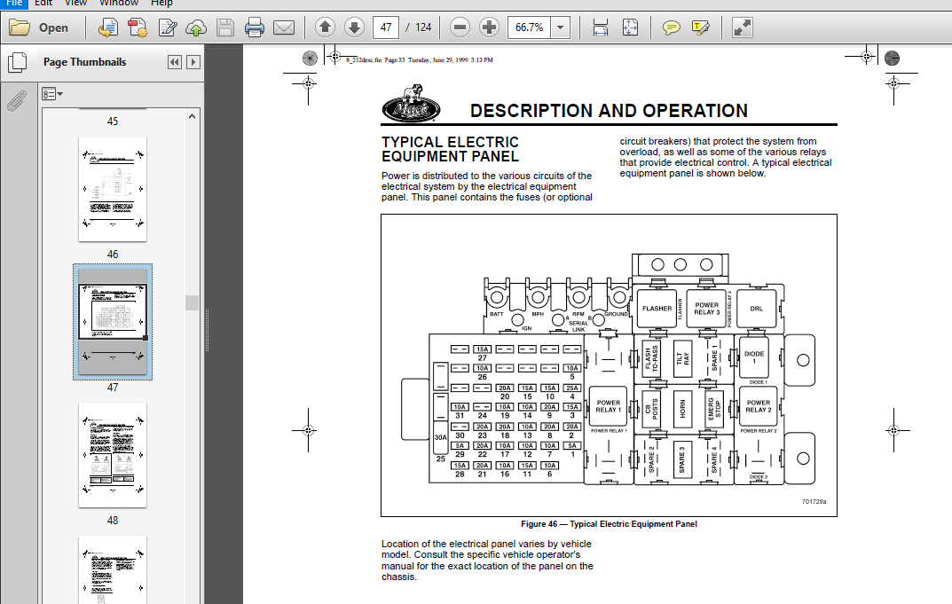Click the Figure 46 caption text

609,524
